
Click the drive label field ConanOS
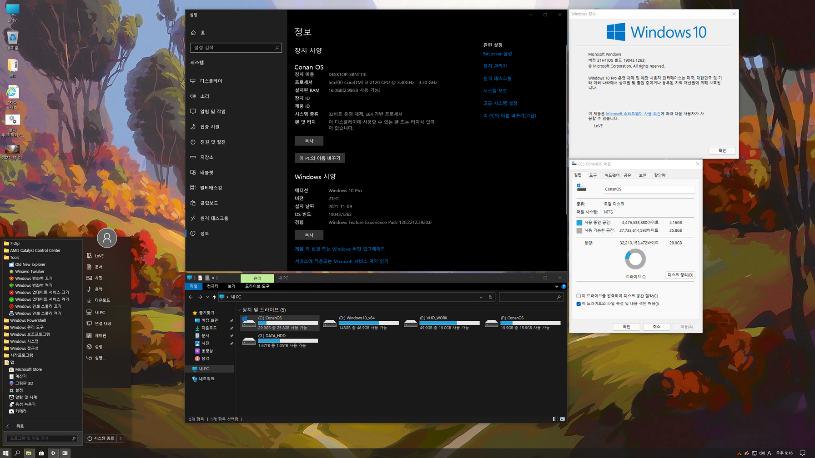point(649,189)
